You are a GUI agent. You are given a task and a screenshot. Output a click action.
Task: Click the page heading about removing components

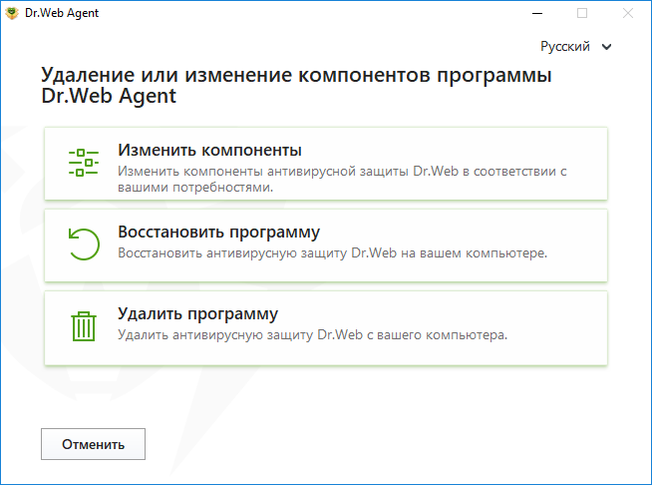coord(296,85)
